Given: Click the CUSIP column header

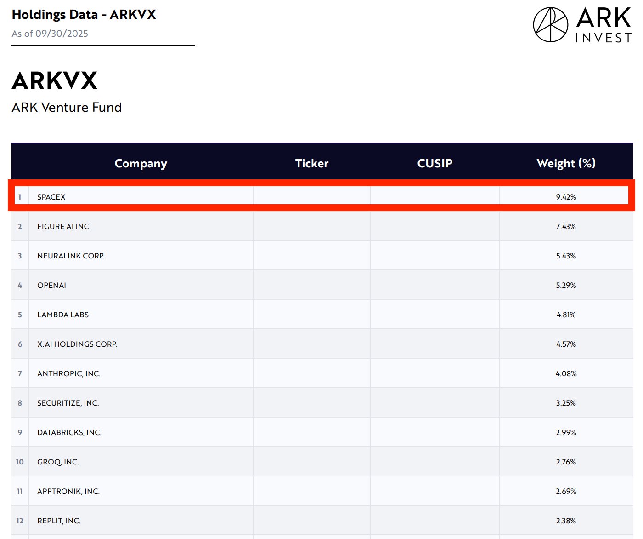Looking at the screenshot, I should tap(434, 163).
